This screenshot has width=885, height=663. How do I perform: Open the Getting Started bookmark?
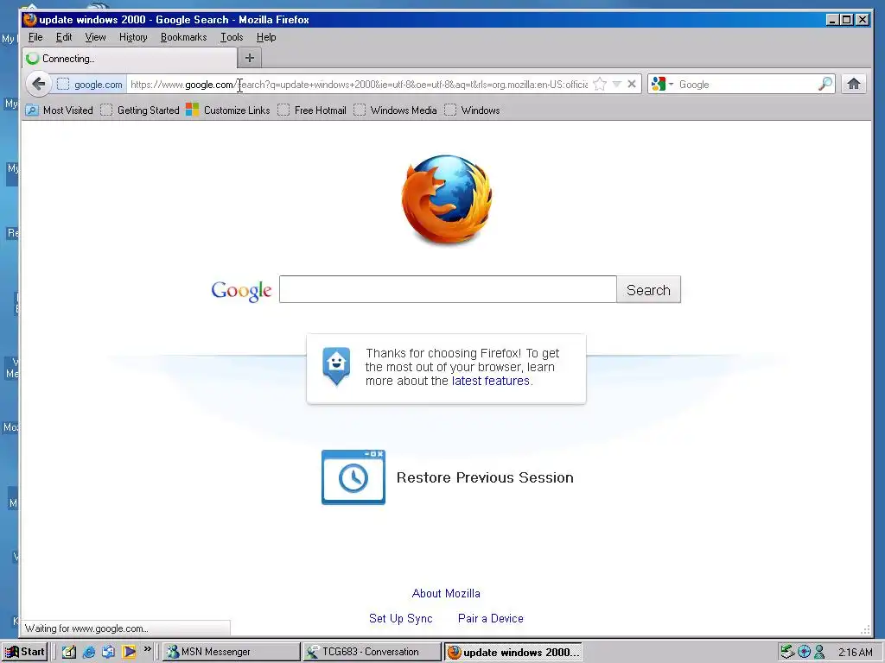click(140, 110)
